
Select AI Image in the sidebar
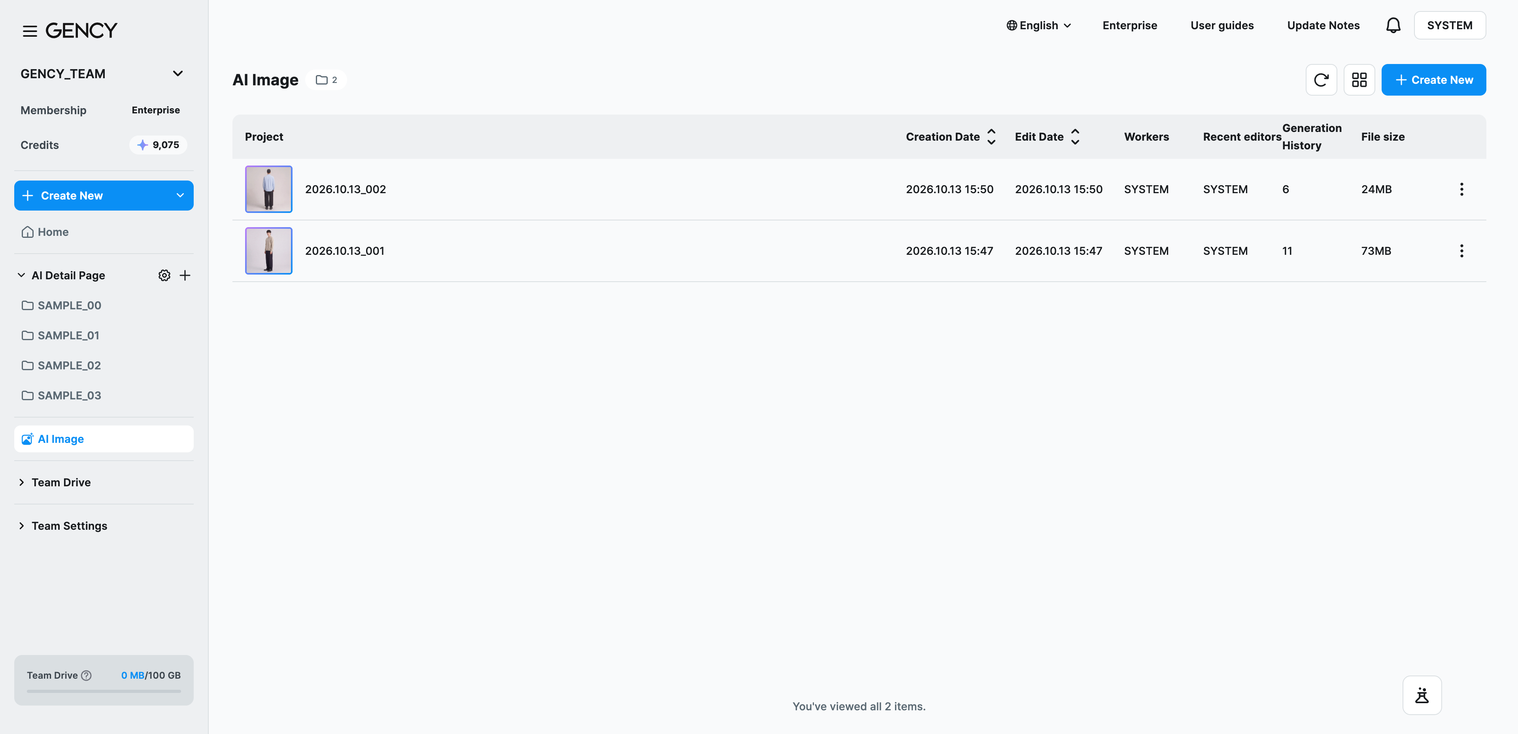click(x=103, y=439)
